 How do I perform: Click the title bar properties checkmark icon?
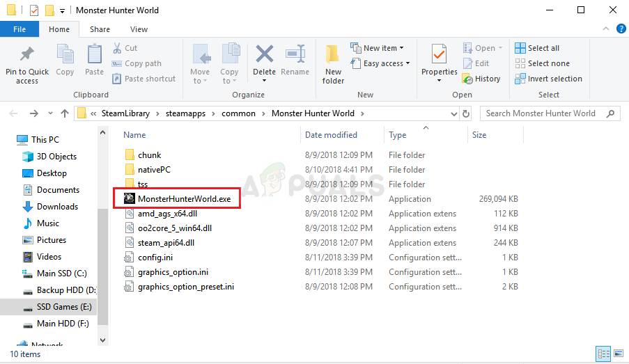[34, 10]
